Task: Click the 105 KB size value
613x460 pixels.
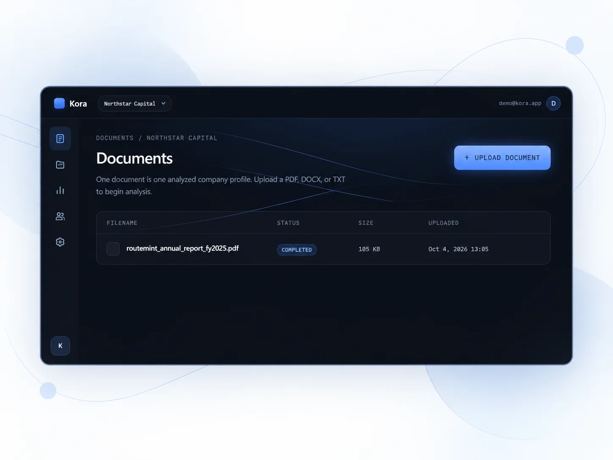Action: coord(369,249)
